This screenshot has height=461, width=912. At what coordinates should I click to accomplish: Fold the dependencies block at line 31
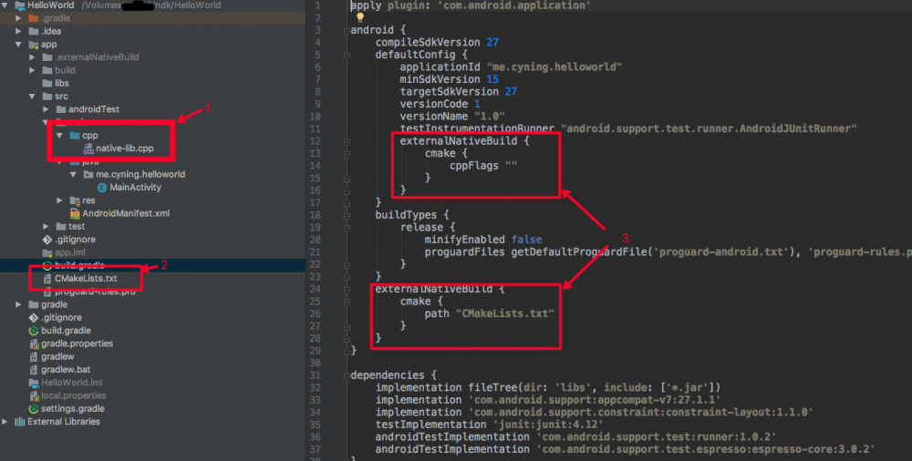pyautogui.click(x=347, y=375)
